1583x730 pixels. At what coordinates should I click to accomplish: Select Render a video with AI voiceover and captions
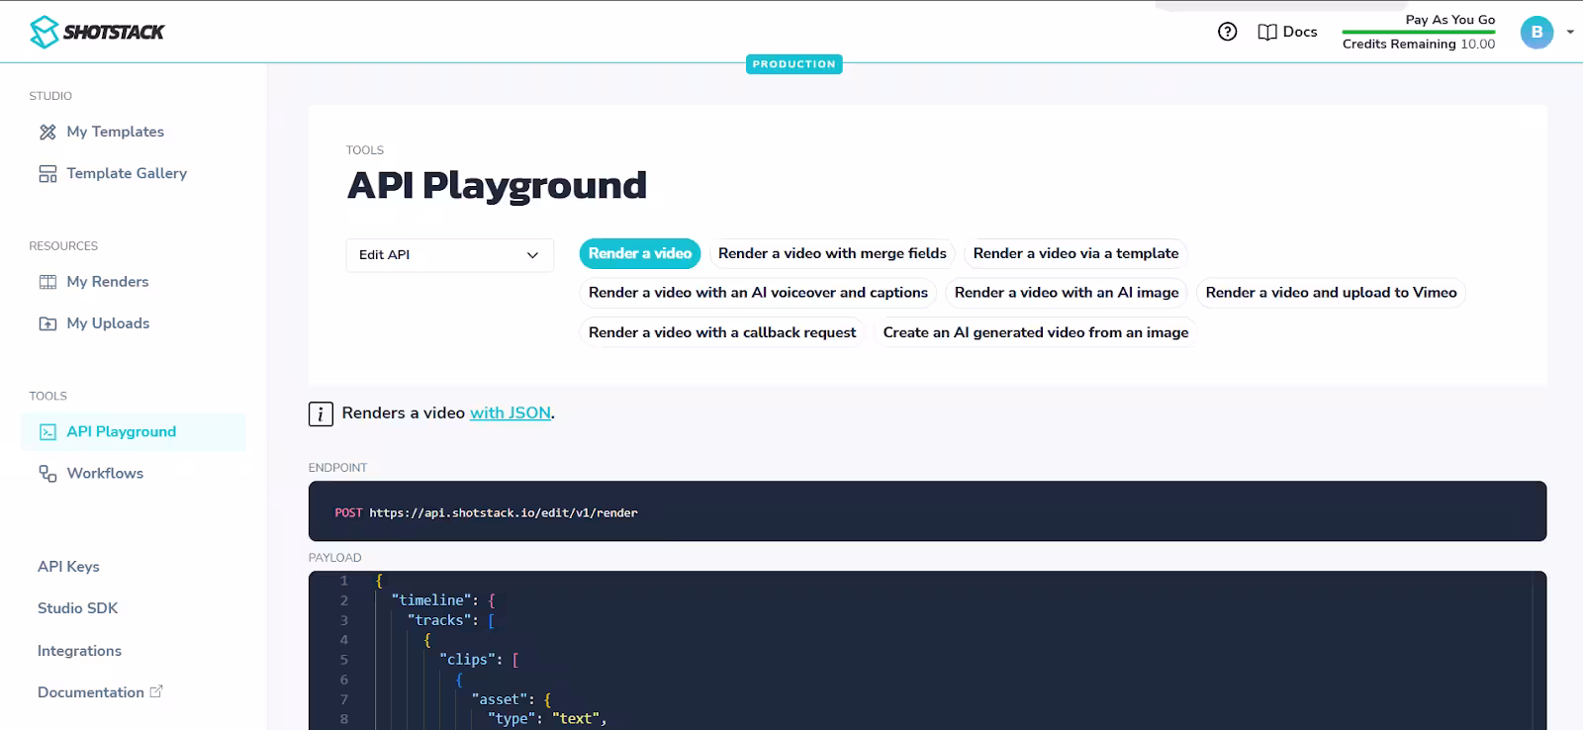point(758,293)
